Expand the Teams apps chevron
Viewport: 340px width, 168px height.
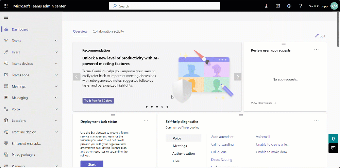click(x=56, y=75)
